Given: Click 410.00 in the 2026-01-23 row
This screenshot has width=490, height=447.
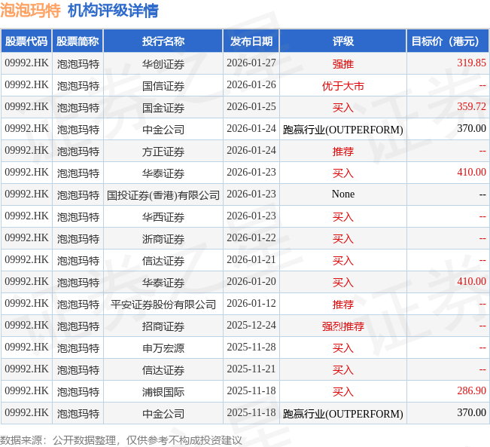Looking at the screenshot, I should tap(471, 172).
